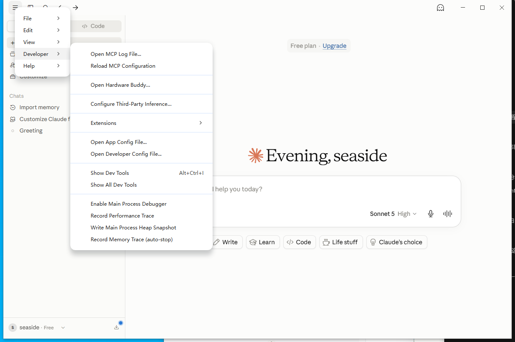Click the orange Claude starburst logo
This screenshot has height=342, width=515.
point(255,155)
